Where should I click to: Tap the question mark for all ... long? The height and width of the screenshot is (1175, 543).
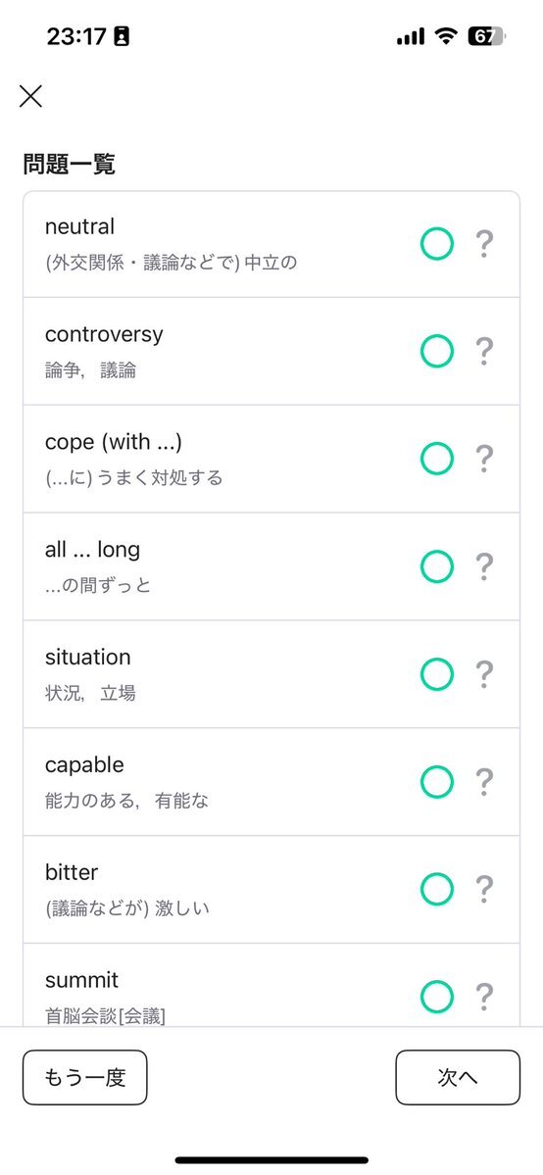(485, 566)
